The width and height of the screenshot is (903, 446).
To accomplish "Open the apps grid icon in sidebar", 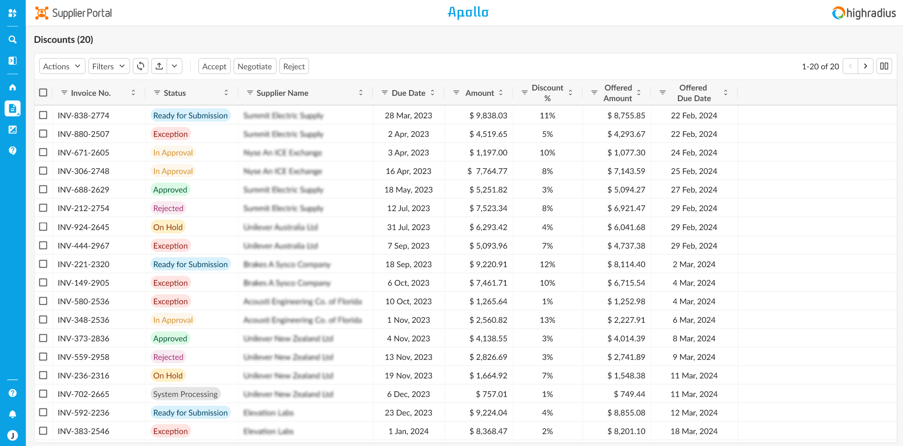I will 12,13.
